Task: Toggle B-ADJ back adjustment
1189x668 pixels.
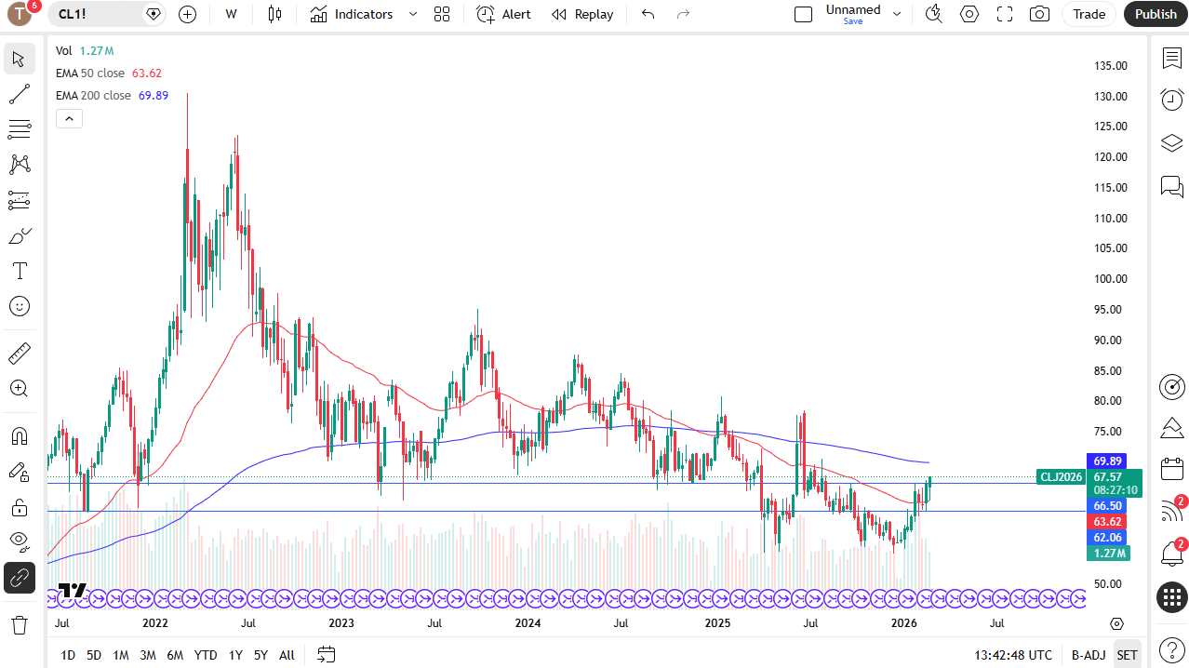Action: point(1088,655)
